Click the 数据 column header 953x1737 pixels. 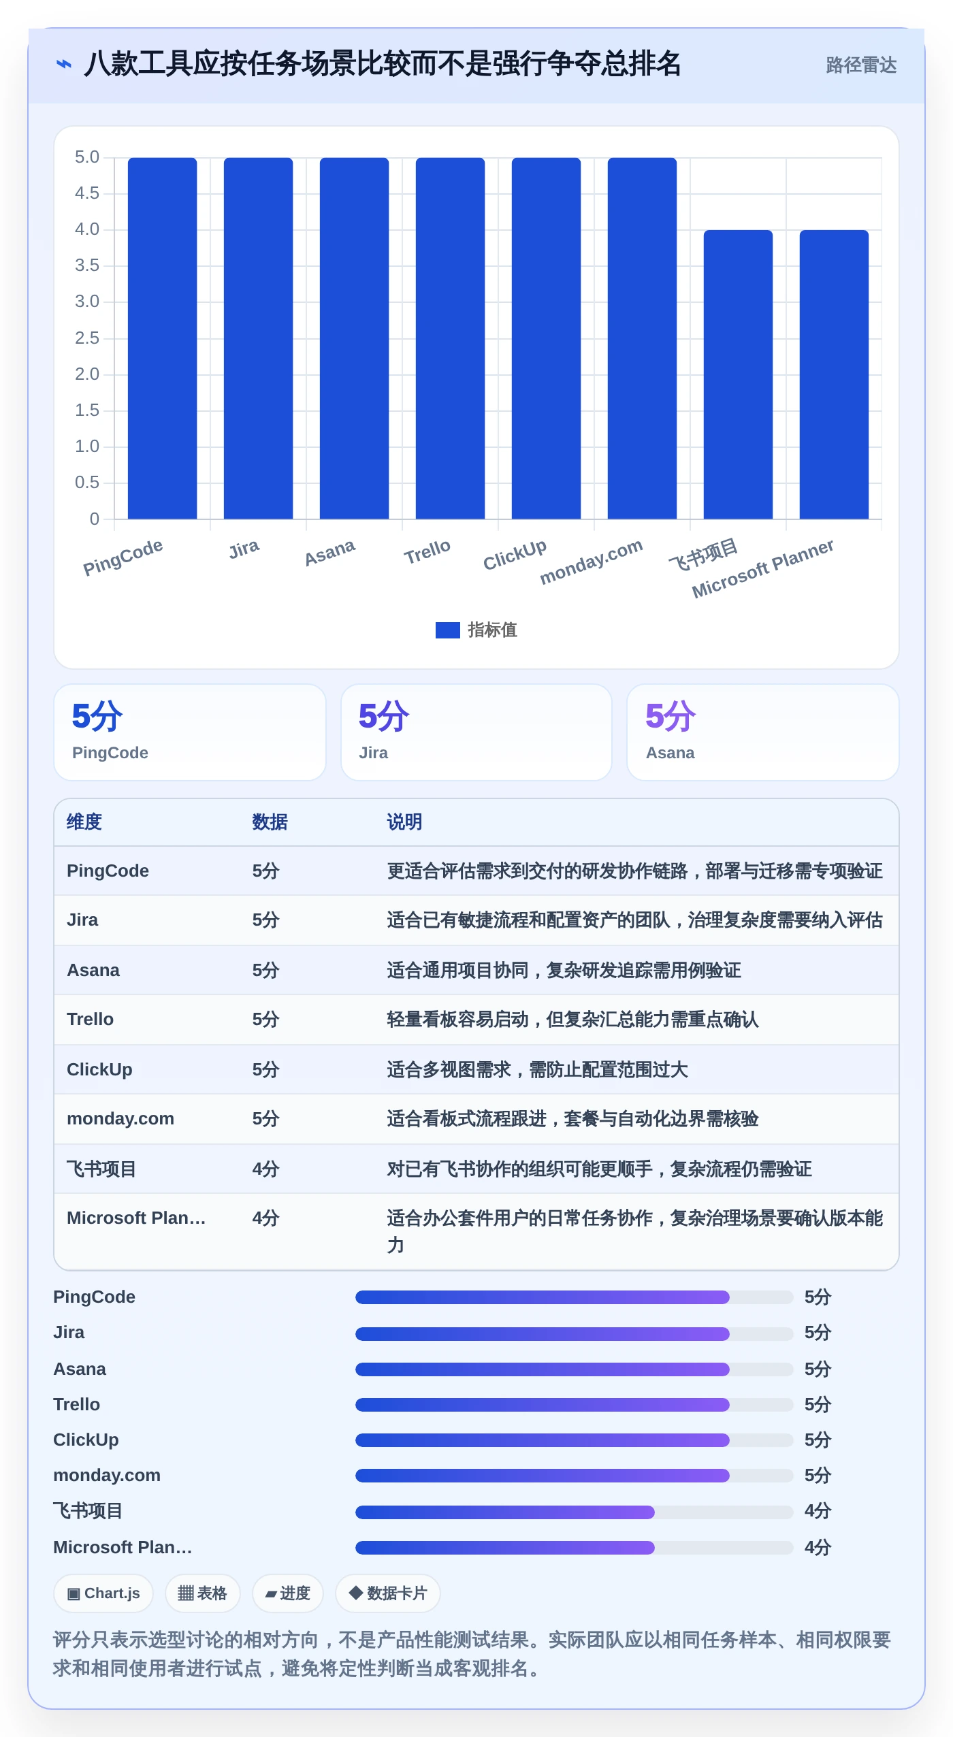270,822
